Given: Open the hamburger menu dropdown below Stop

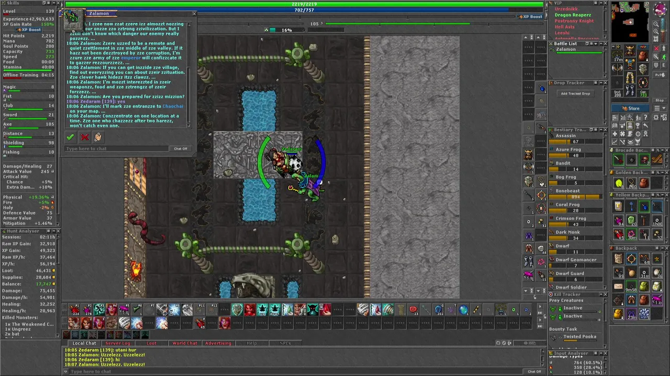Looking at the screenshot, I should point(660,108).
